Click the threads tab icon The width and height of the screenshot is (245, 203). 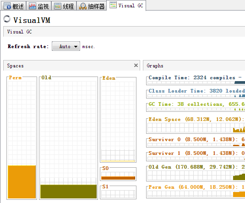pos(58,6)
